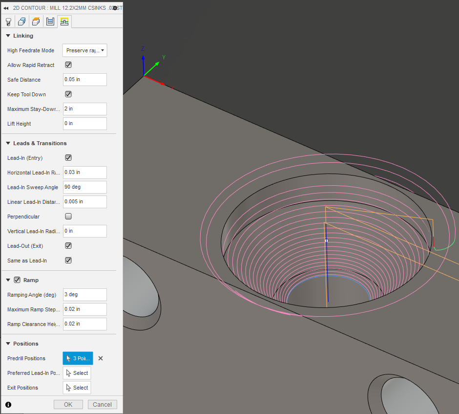Open the Linking tab icon

pyautogui.click(x=64, y=22)
